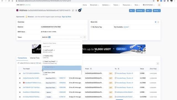
Task: Click the token list scrollbar
Action: click(82, 70)
